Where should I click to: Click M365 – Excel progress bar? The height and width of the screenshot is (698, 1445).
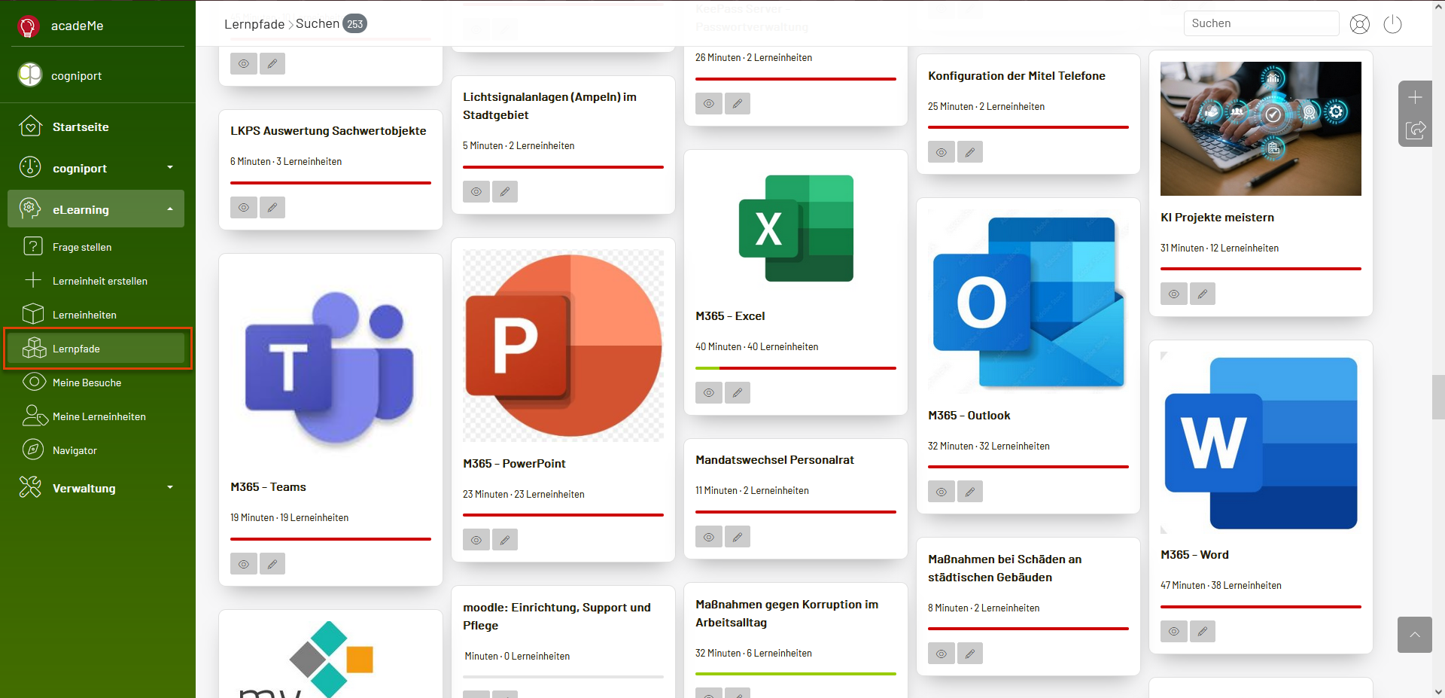pos(796,368)
